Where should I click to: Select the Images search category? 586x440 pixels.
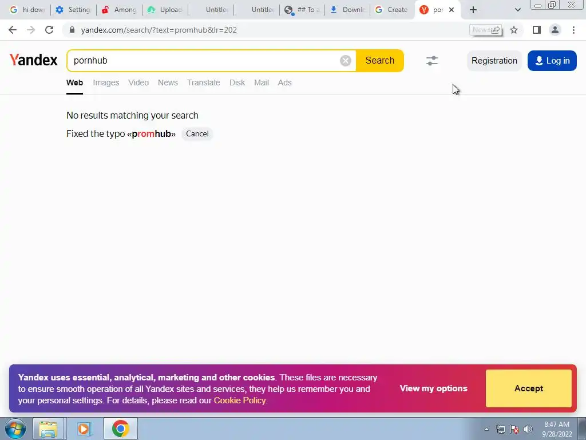tap(106, 82)
